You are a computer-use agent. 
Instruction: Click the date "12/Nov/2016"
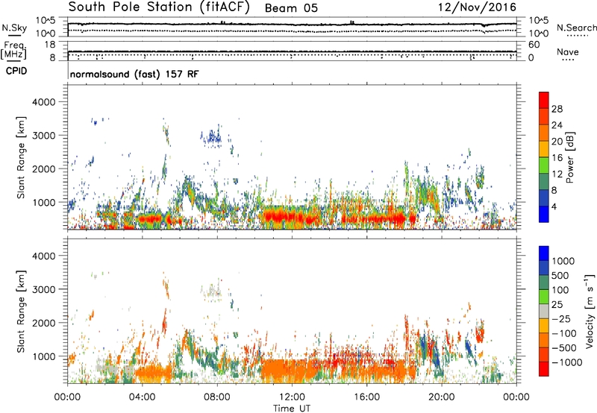[477, 7]
